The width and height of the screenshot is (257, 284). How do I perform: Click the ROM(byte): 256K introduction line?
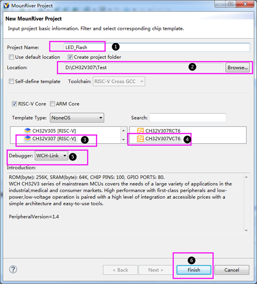pos(87,177)
